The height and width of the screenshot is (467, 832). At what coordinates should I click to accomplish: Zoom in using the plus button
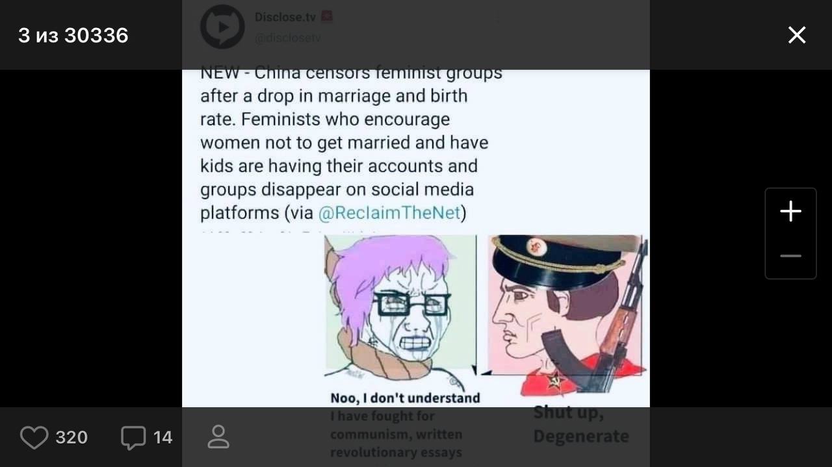pos(790,212)
